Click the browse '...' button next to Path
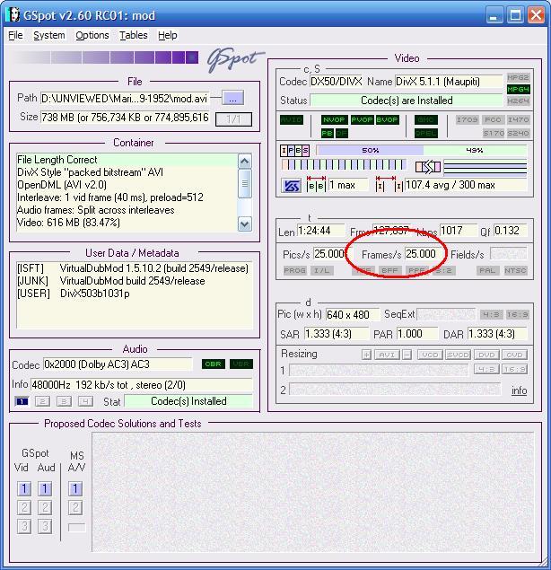Viewport: 551px width, 570px height. click(x=232, y=98)
